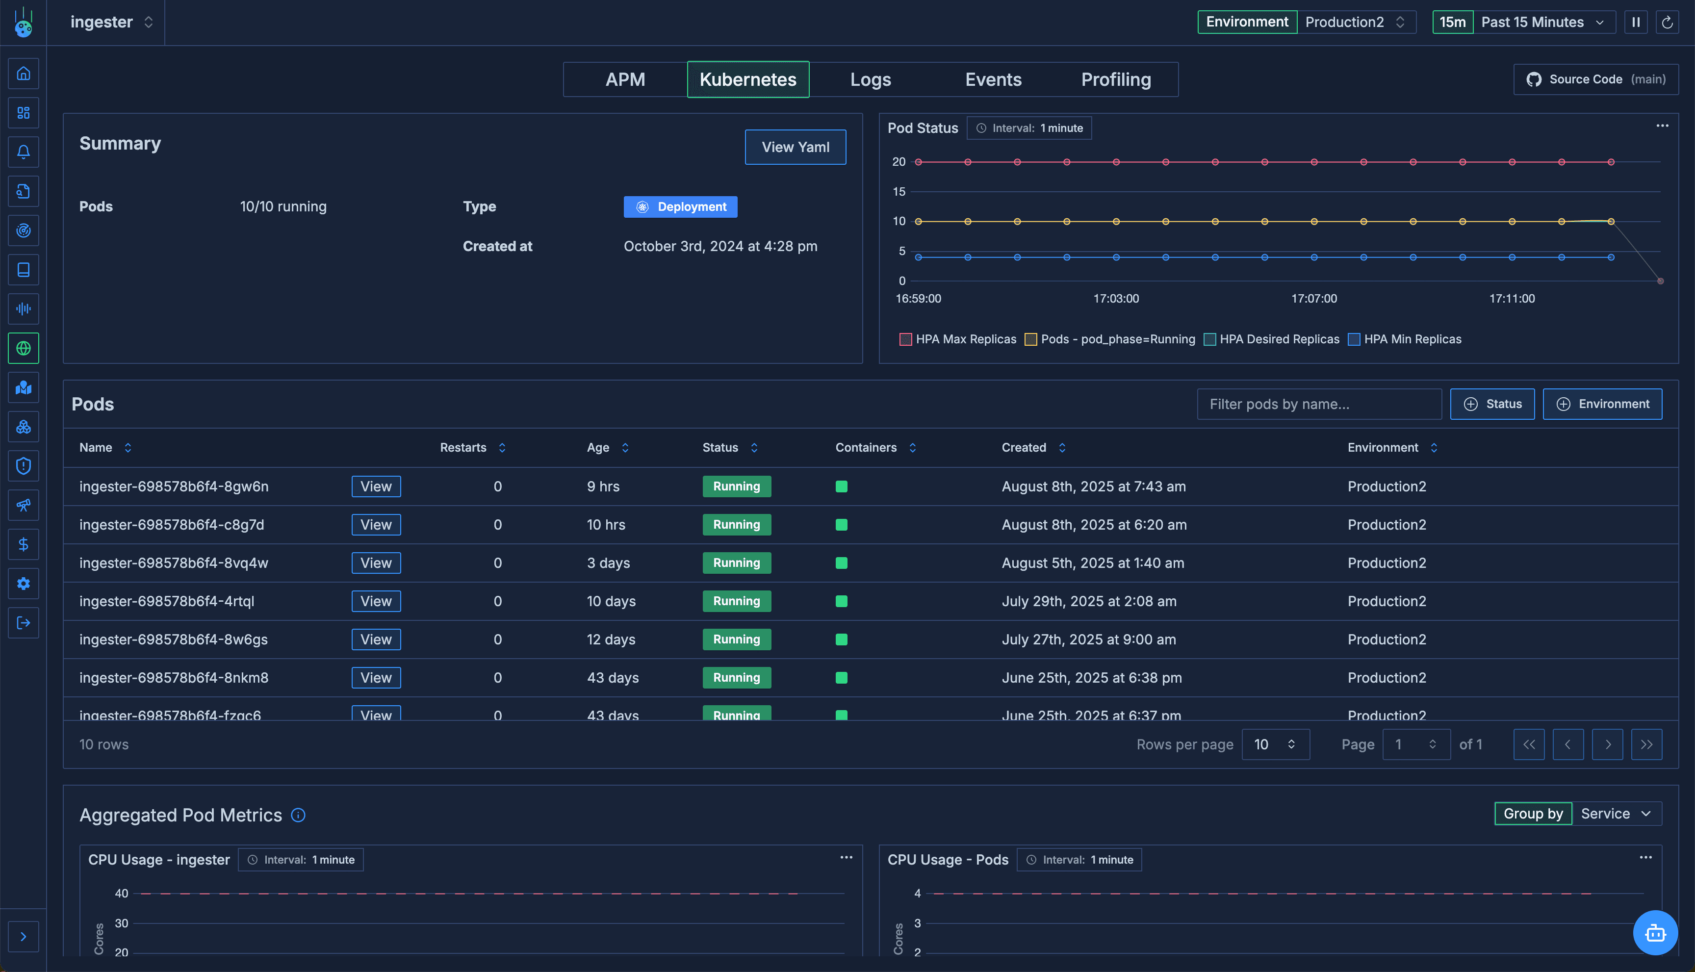Sort pods table by Age
The width and height of the screenshot is (1695, 972).
pyautogui.click(x=608, y=447)
